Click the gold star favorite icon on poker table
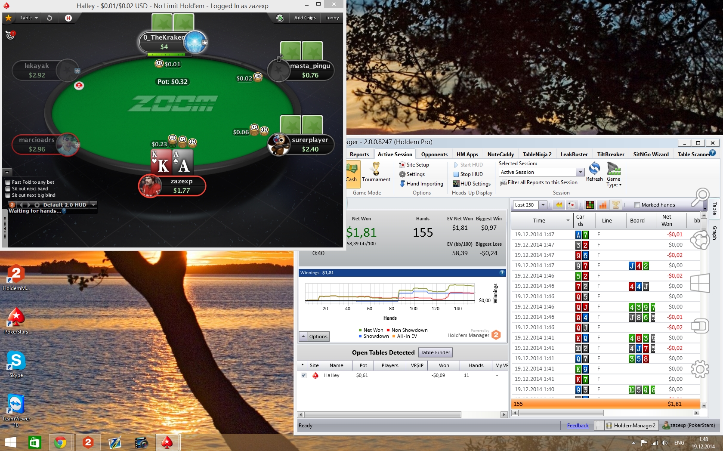 pyautogui.click(x=8, y=18)
